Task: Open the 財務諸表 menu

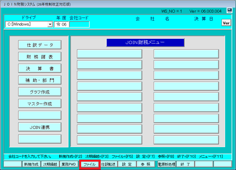Action: pos(40,57)
